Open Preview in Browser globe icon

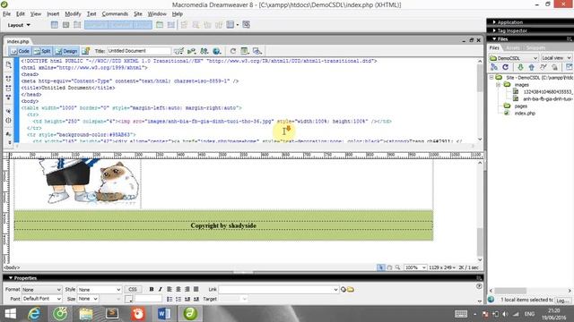pos(217,51)
